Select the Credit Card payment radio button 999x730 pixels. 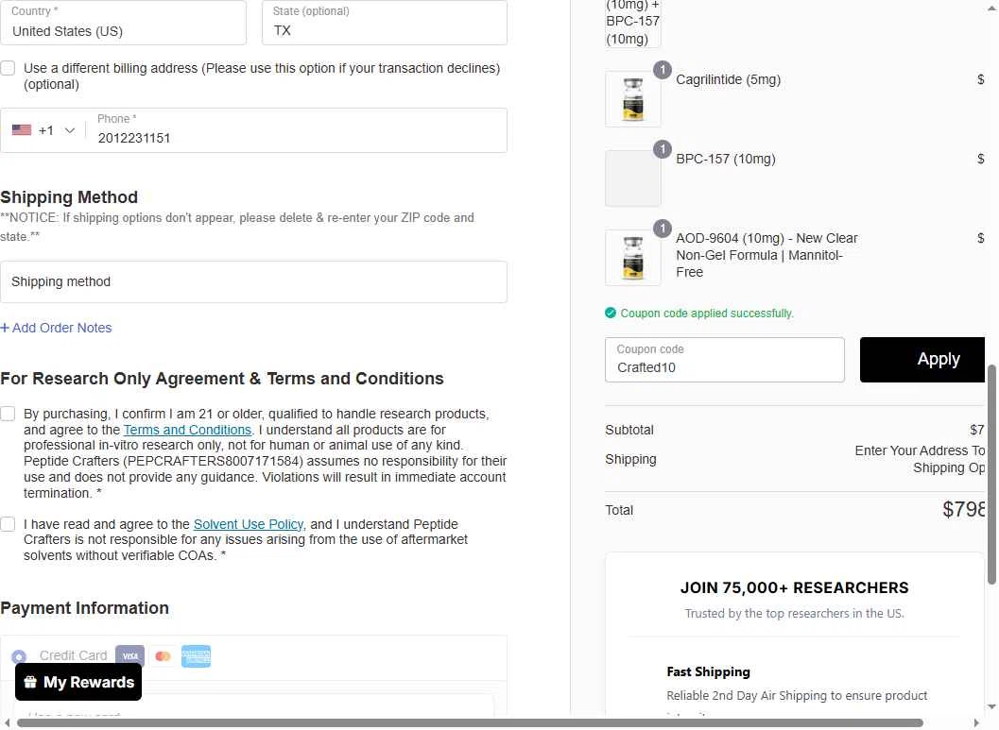[19, 656]
